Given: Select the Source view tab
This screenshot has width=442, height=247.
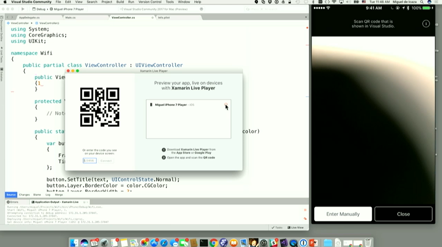Looking at the screenshot, I should [x=11, y=195].
